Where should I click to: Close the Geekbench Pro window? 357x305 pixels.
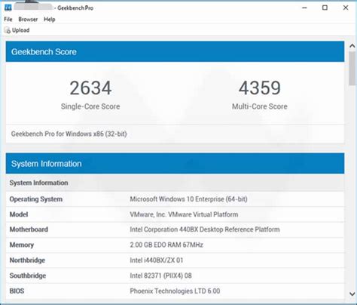[346, 8]
